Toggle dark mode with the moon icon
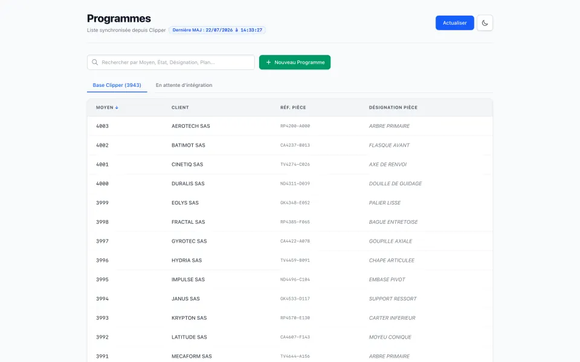This screenshot has width=580, height=362. point(485,23)
